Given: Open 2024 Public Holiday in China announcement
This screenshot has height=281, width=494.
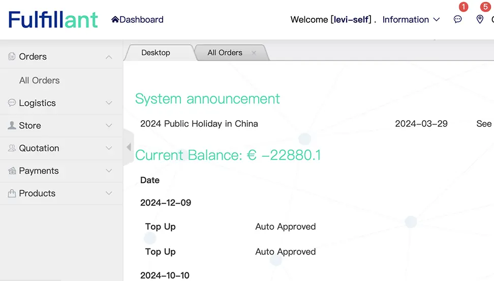Looking at the screenshot, I should coord(199,124).
